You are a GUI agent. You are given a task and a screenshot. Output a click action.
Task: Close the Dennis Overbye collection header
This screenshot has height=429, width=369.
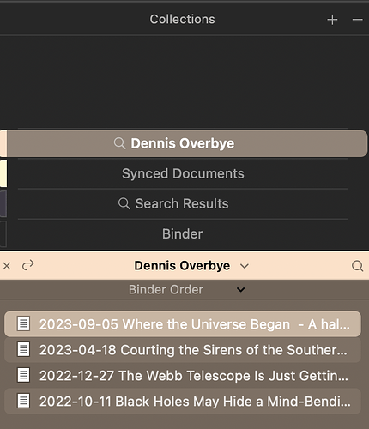click(7, 266)
